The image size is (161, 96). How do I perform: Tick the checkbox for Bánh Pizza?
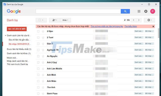click(x=38, y=94)
